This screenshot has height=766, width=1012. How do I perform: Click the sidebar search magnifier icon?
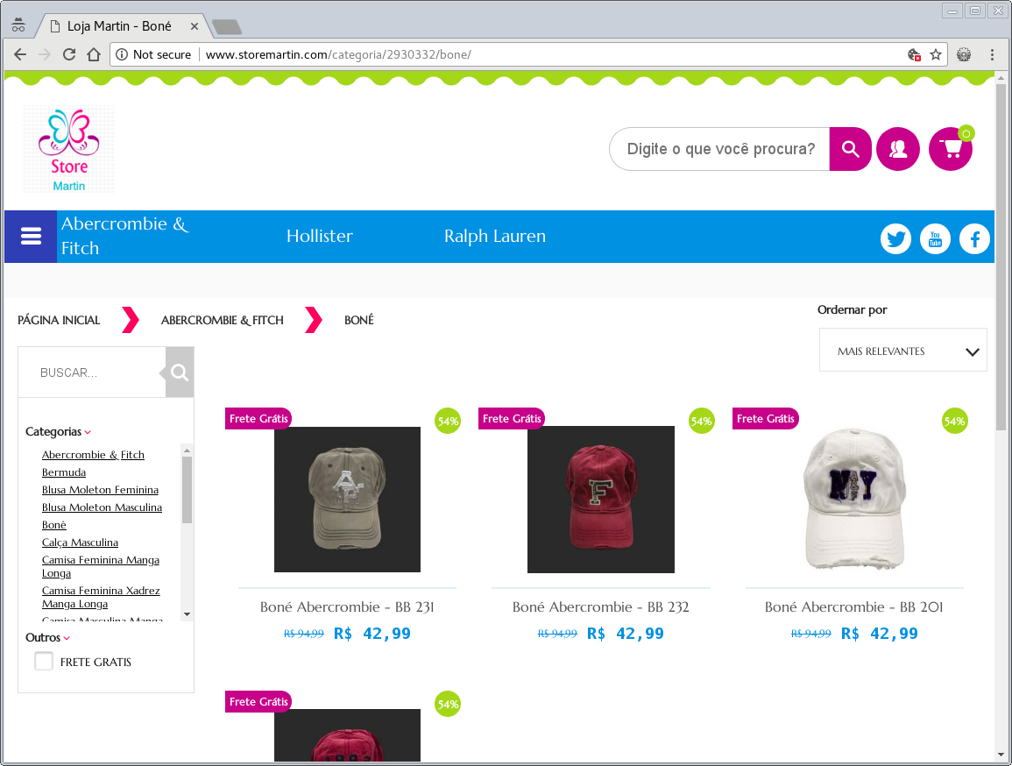click(x=180, y=372)
